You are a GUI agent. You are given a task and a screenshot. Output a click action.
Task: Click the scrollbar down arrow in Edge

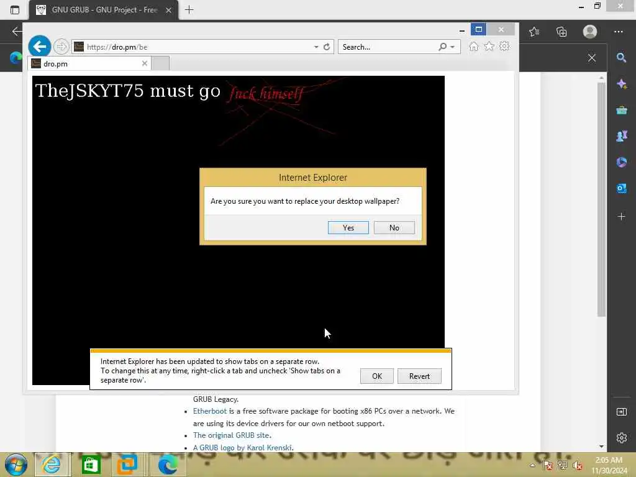(601, 447)
